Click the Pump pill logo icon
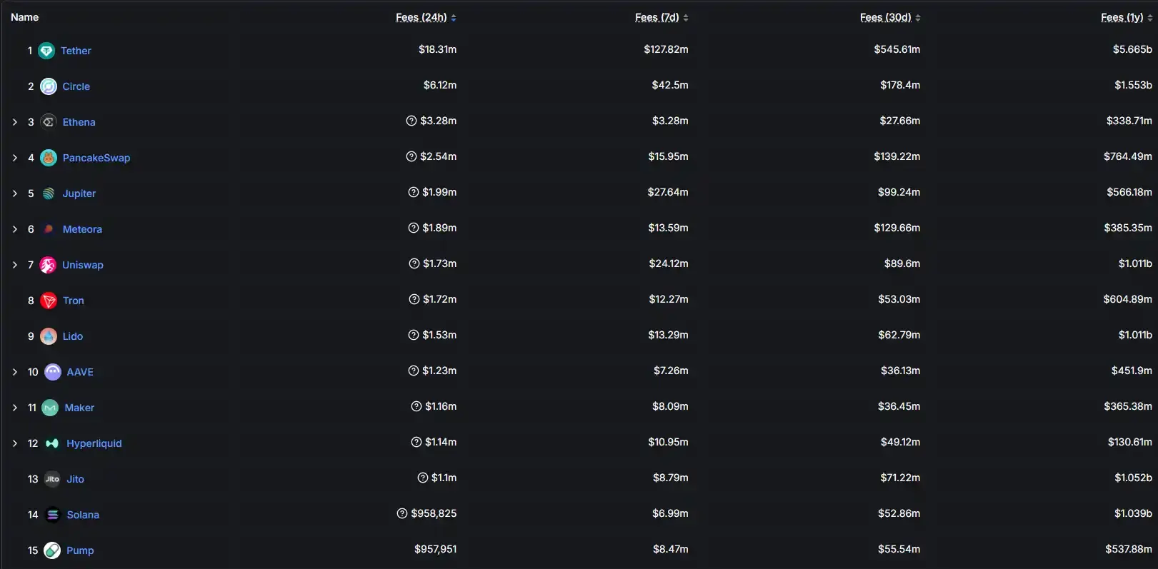This screenshot has height=569, width=1158. 52,550
